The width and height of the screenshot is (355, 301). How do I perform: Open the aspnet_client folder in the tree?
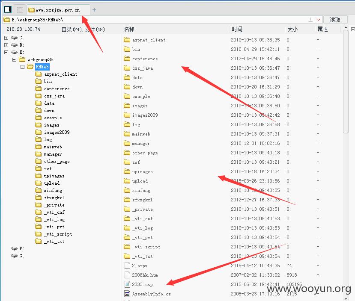click(x=60, y=74)
